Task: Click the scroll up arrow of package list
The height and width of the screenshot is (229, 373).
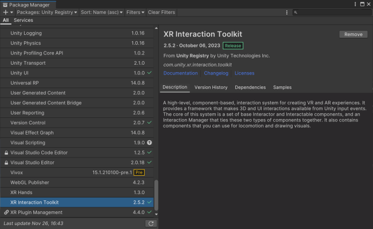Action: pyautogui.click(x=156, y=28)
